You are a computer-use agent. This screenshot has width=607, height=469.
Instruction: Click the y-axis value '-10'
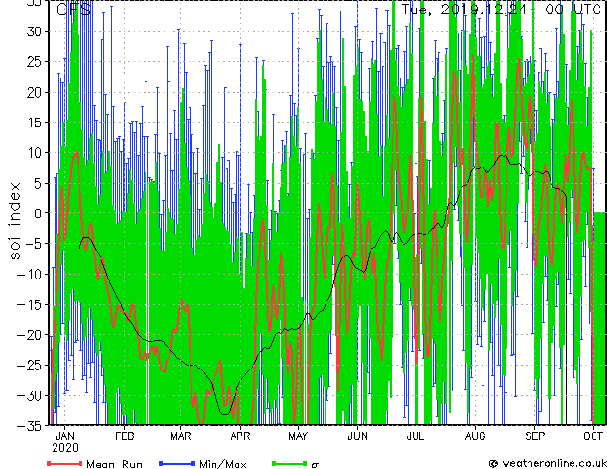pyautogui.click(x=30, y=274)
